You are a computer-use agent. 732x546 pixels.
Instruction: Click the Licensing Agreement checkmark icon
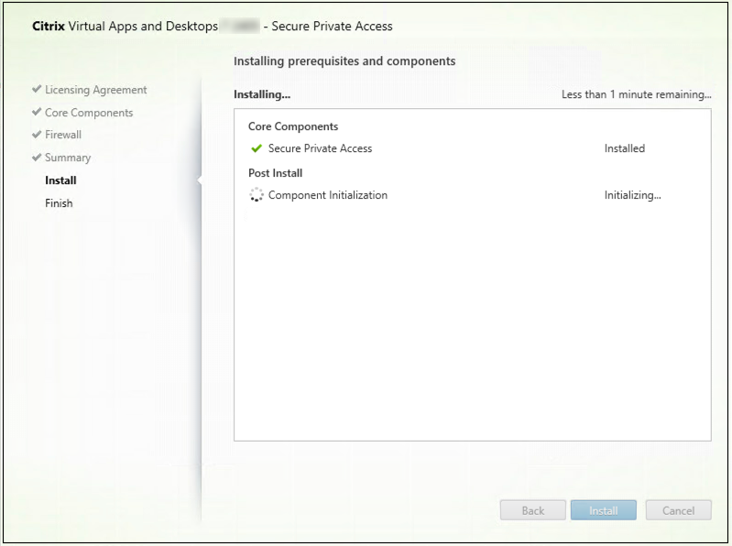37,90
